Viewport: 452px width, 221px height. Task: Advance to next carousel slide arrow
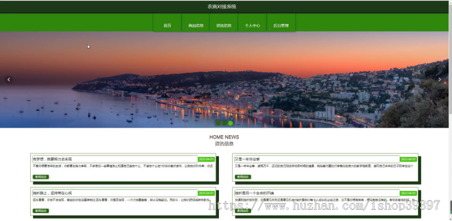point(439,80)
